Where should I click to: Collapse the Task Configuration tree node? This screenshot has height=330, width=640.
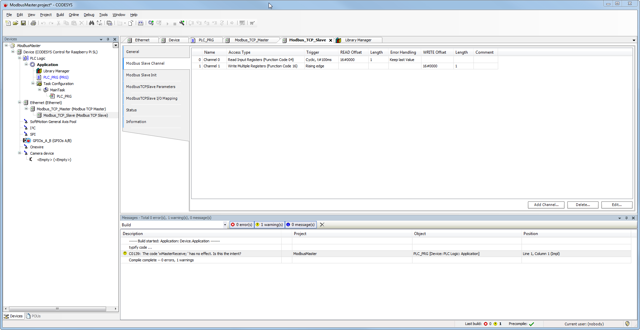pos(33,84)
